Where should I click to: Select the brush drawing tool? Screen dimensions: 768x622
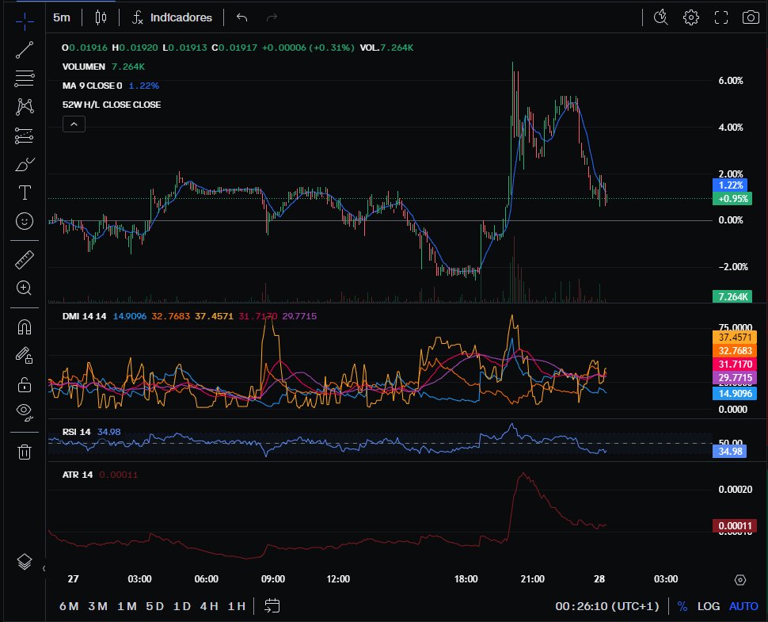coord(25,164)
